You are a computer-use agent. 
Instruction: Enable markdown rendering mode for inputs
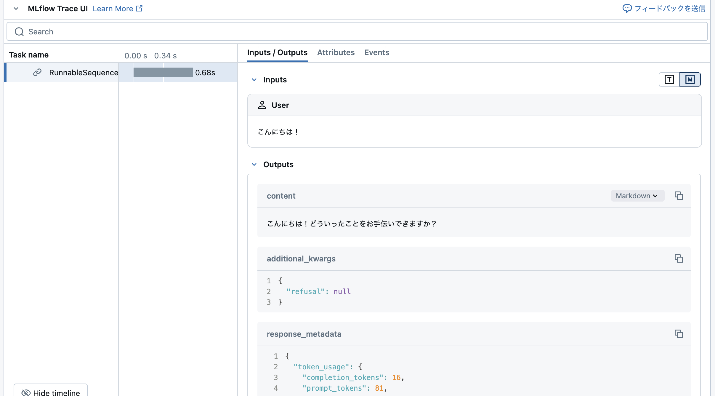tap(690, 79)
